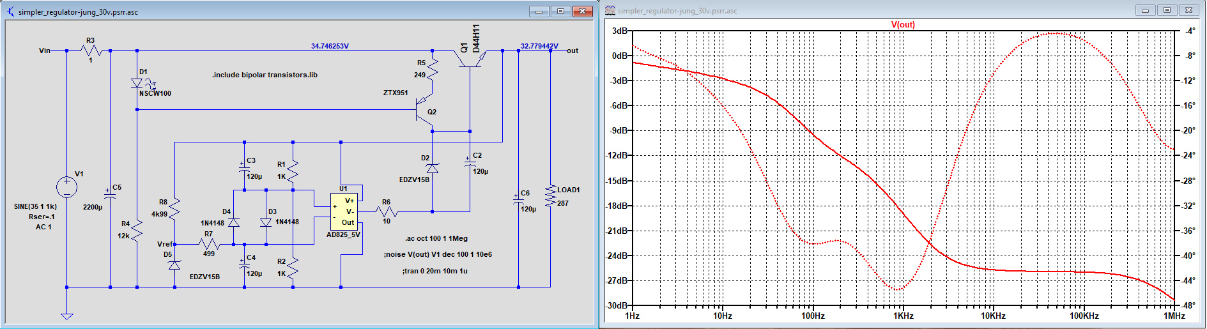Click the SINE(35 1 1k) source value
1207x329 pixels.
point(35,206)
